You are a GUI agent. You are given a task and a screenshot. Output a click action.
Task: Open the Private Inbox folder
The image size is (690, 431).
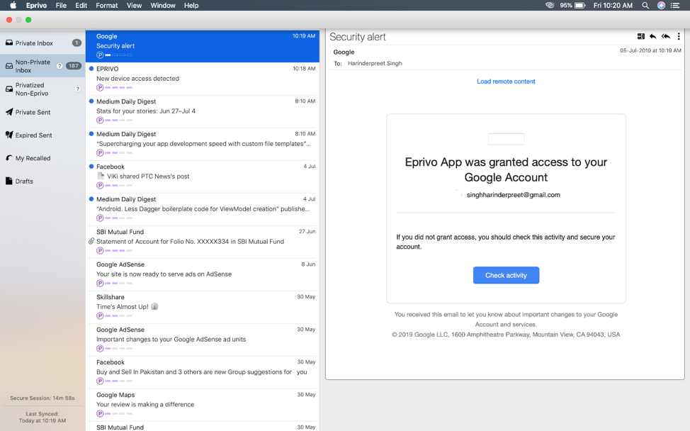[x=43, y=43]
